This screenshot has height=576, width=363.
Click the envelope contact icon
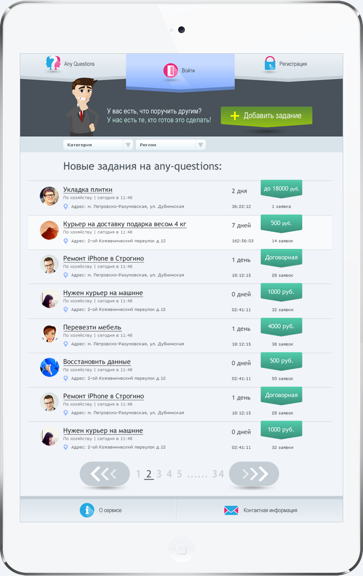231,510
